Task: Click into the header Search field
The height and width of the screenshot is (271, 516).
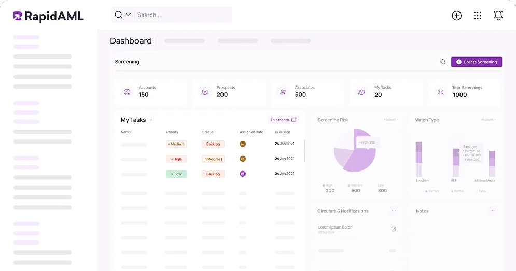Action: click(x=182, y=15)
